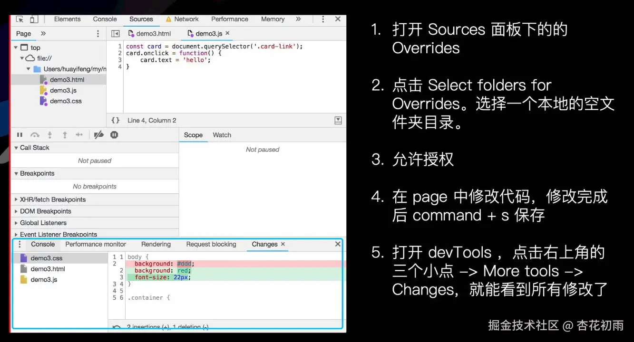Click the #ddd color value in the diff
This screenshot has width=634, height=342.
pyautogui.click(x=185, y=264)
